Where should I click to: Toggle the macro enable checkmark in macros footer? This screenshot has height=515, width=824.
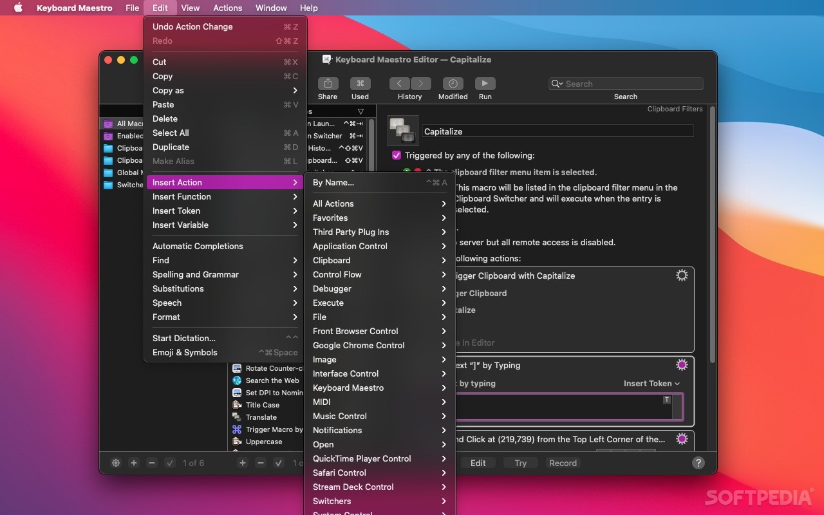tap(279, 463)
